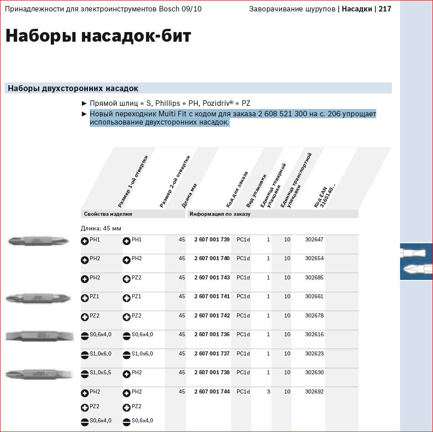Click the rotated column header "Код EAN 3165140..."
The width and height of the screenshot is (433, 432).
[325, 196]
